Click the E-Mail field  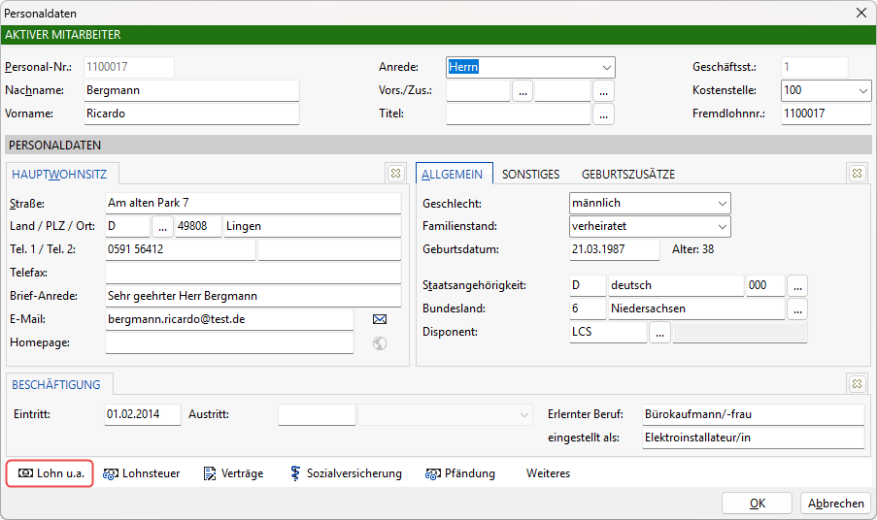pyautogui.click(x=230, y=320)
